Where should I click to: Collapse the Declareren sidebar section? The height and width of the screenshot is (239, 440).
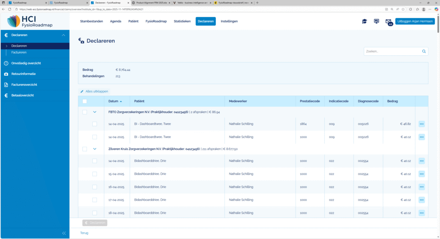click(64, 35)
